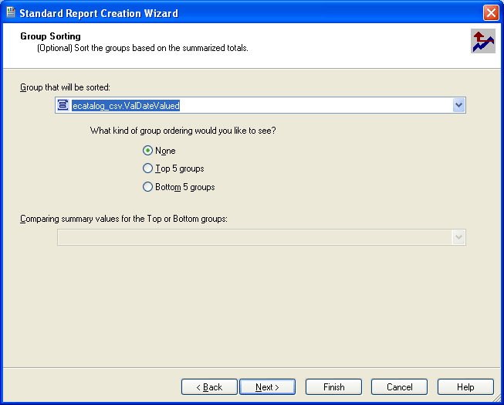Proceed by clicking Next
This screenshot has width=504, height=405.
268,386
